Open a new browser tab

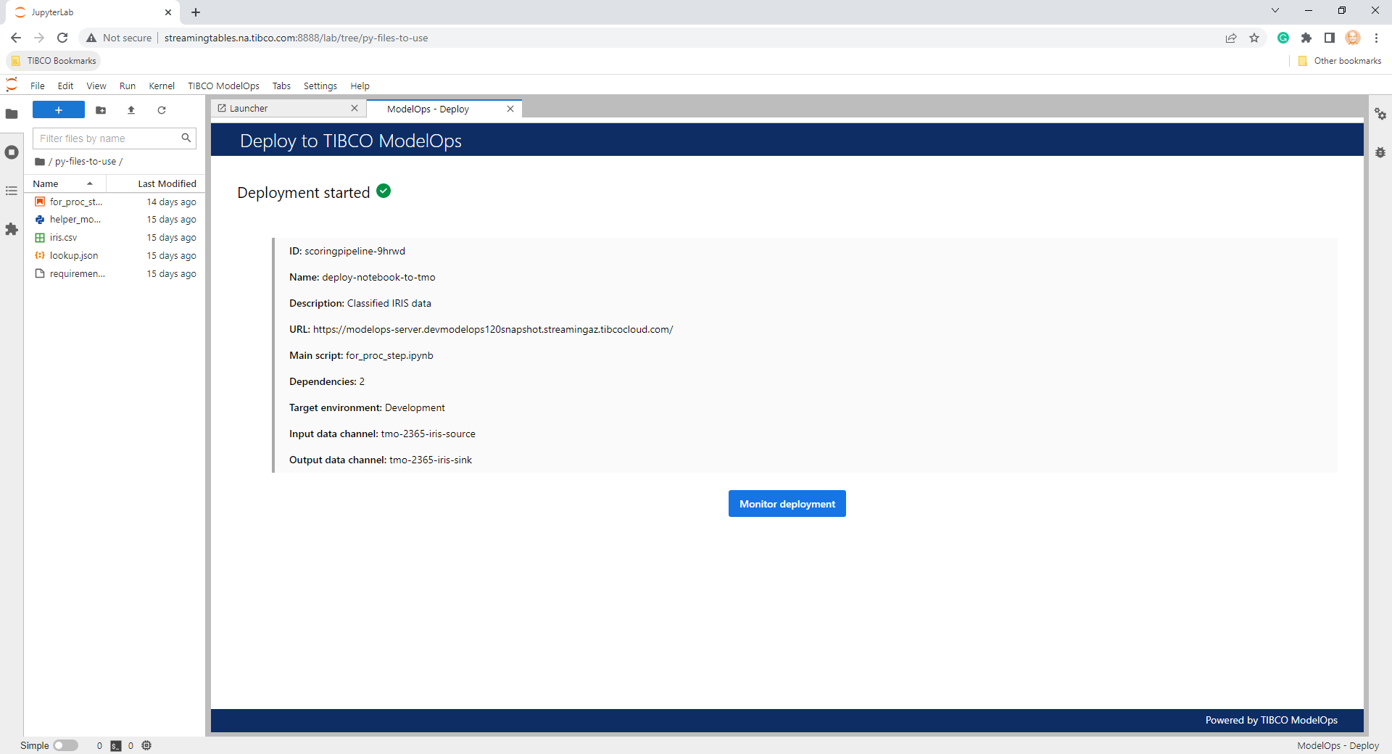[196, 12]
